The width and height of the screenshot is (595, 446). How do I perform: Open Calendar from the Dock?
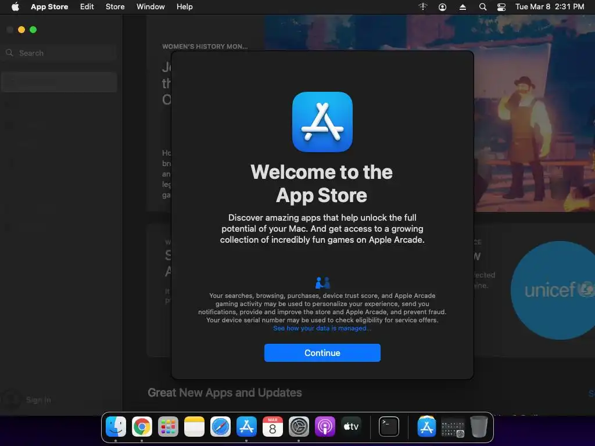[x=273, y=427]
